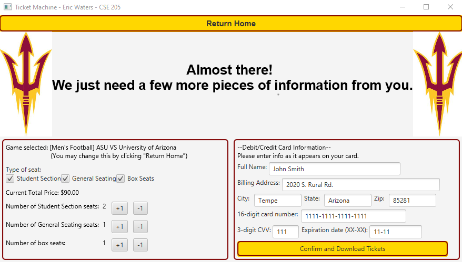Close the Ticket Machine window
The image size is (462, 262).
[450, 7]
